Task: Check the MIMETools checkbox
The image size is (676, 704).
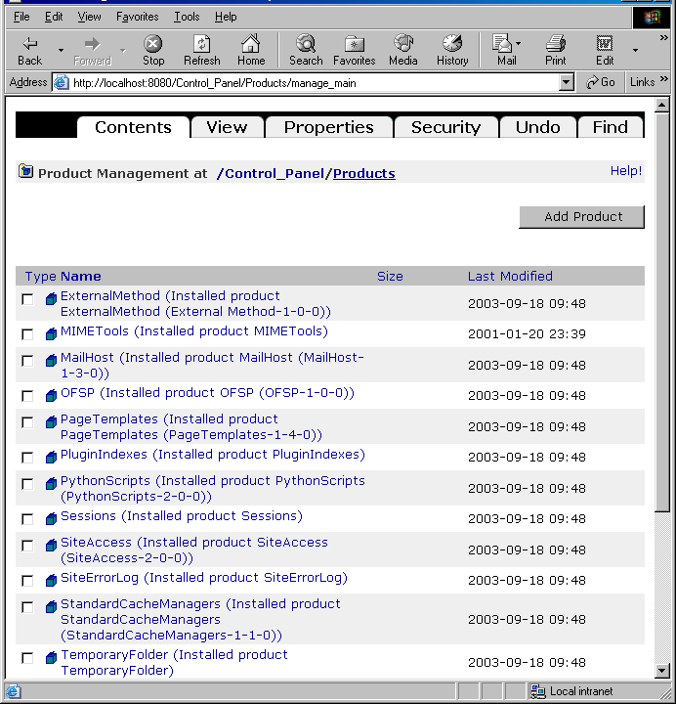Action: [27, 334]
